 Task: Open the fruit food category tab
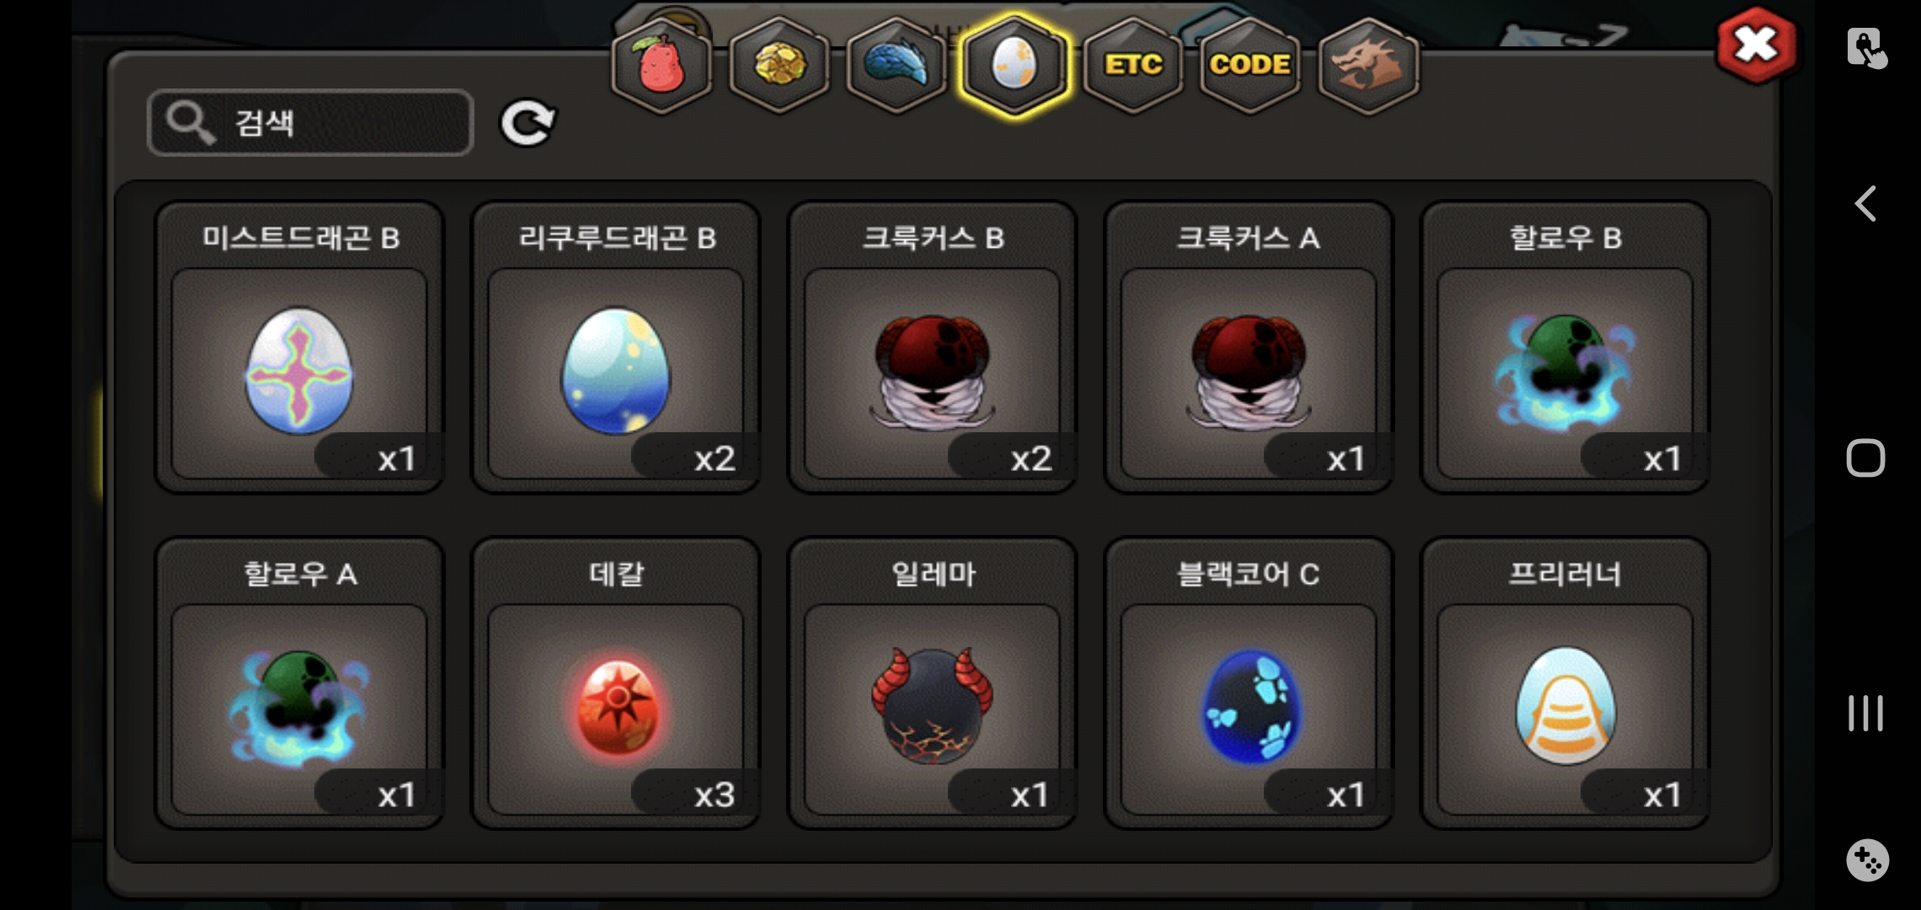pyautogui.click(x=661, y=65)
